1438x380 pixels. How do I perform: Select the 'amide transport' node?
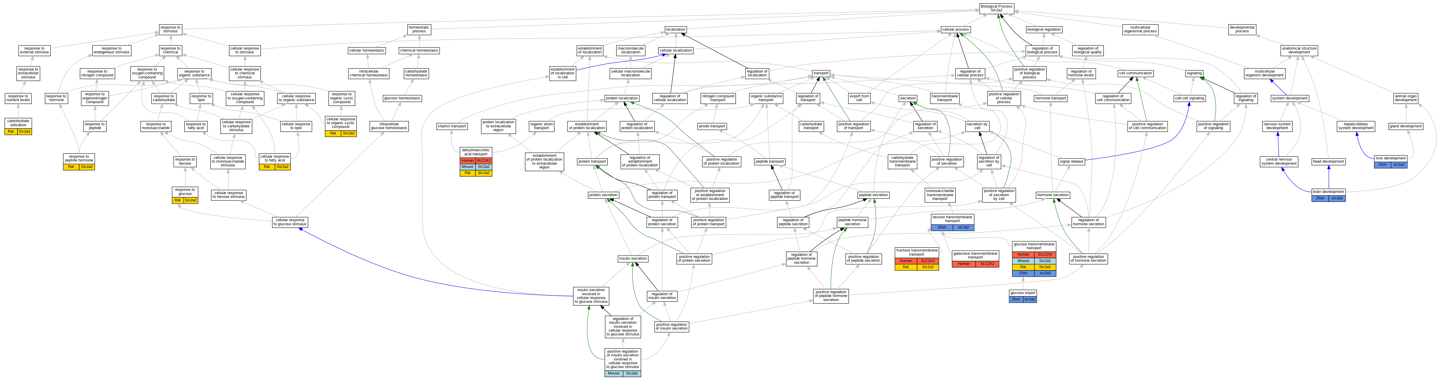(712, 126)
